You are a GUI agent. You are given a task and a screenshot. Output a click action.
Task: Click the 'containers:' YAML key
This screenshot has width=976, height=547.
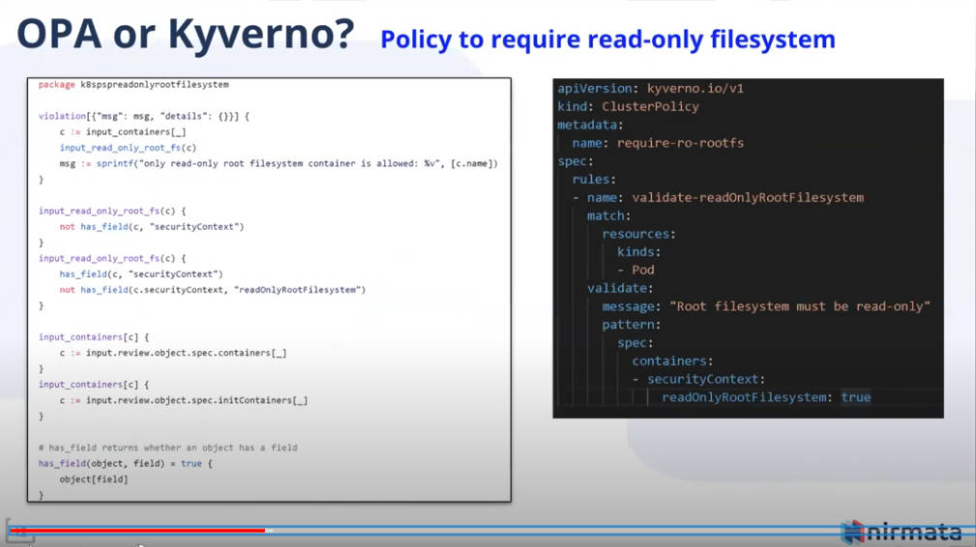click(x=672, y=360)
